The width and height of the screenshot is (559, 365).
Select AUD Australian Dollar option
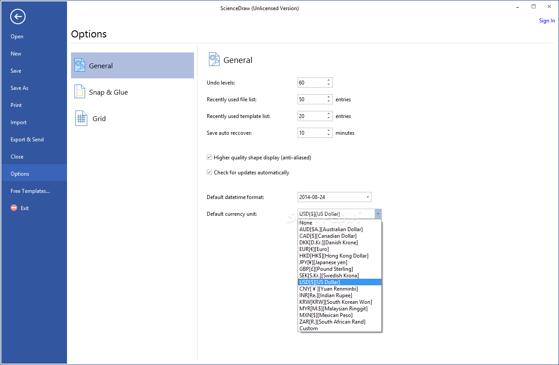pos(340,229)
